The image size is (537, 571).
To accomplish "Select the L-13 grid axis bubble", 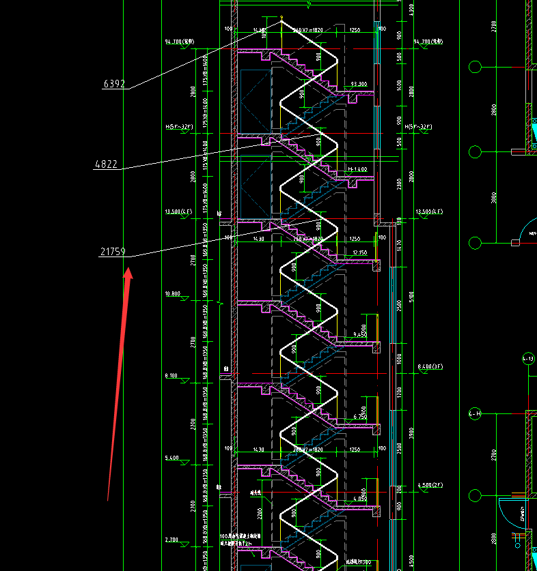I will pyautogui.click(x=528, y=359).
